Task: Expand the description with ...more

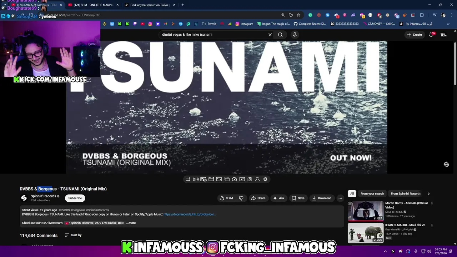Action: click(x=131, y=223)
